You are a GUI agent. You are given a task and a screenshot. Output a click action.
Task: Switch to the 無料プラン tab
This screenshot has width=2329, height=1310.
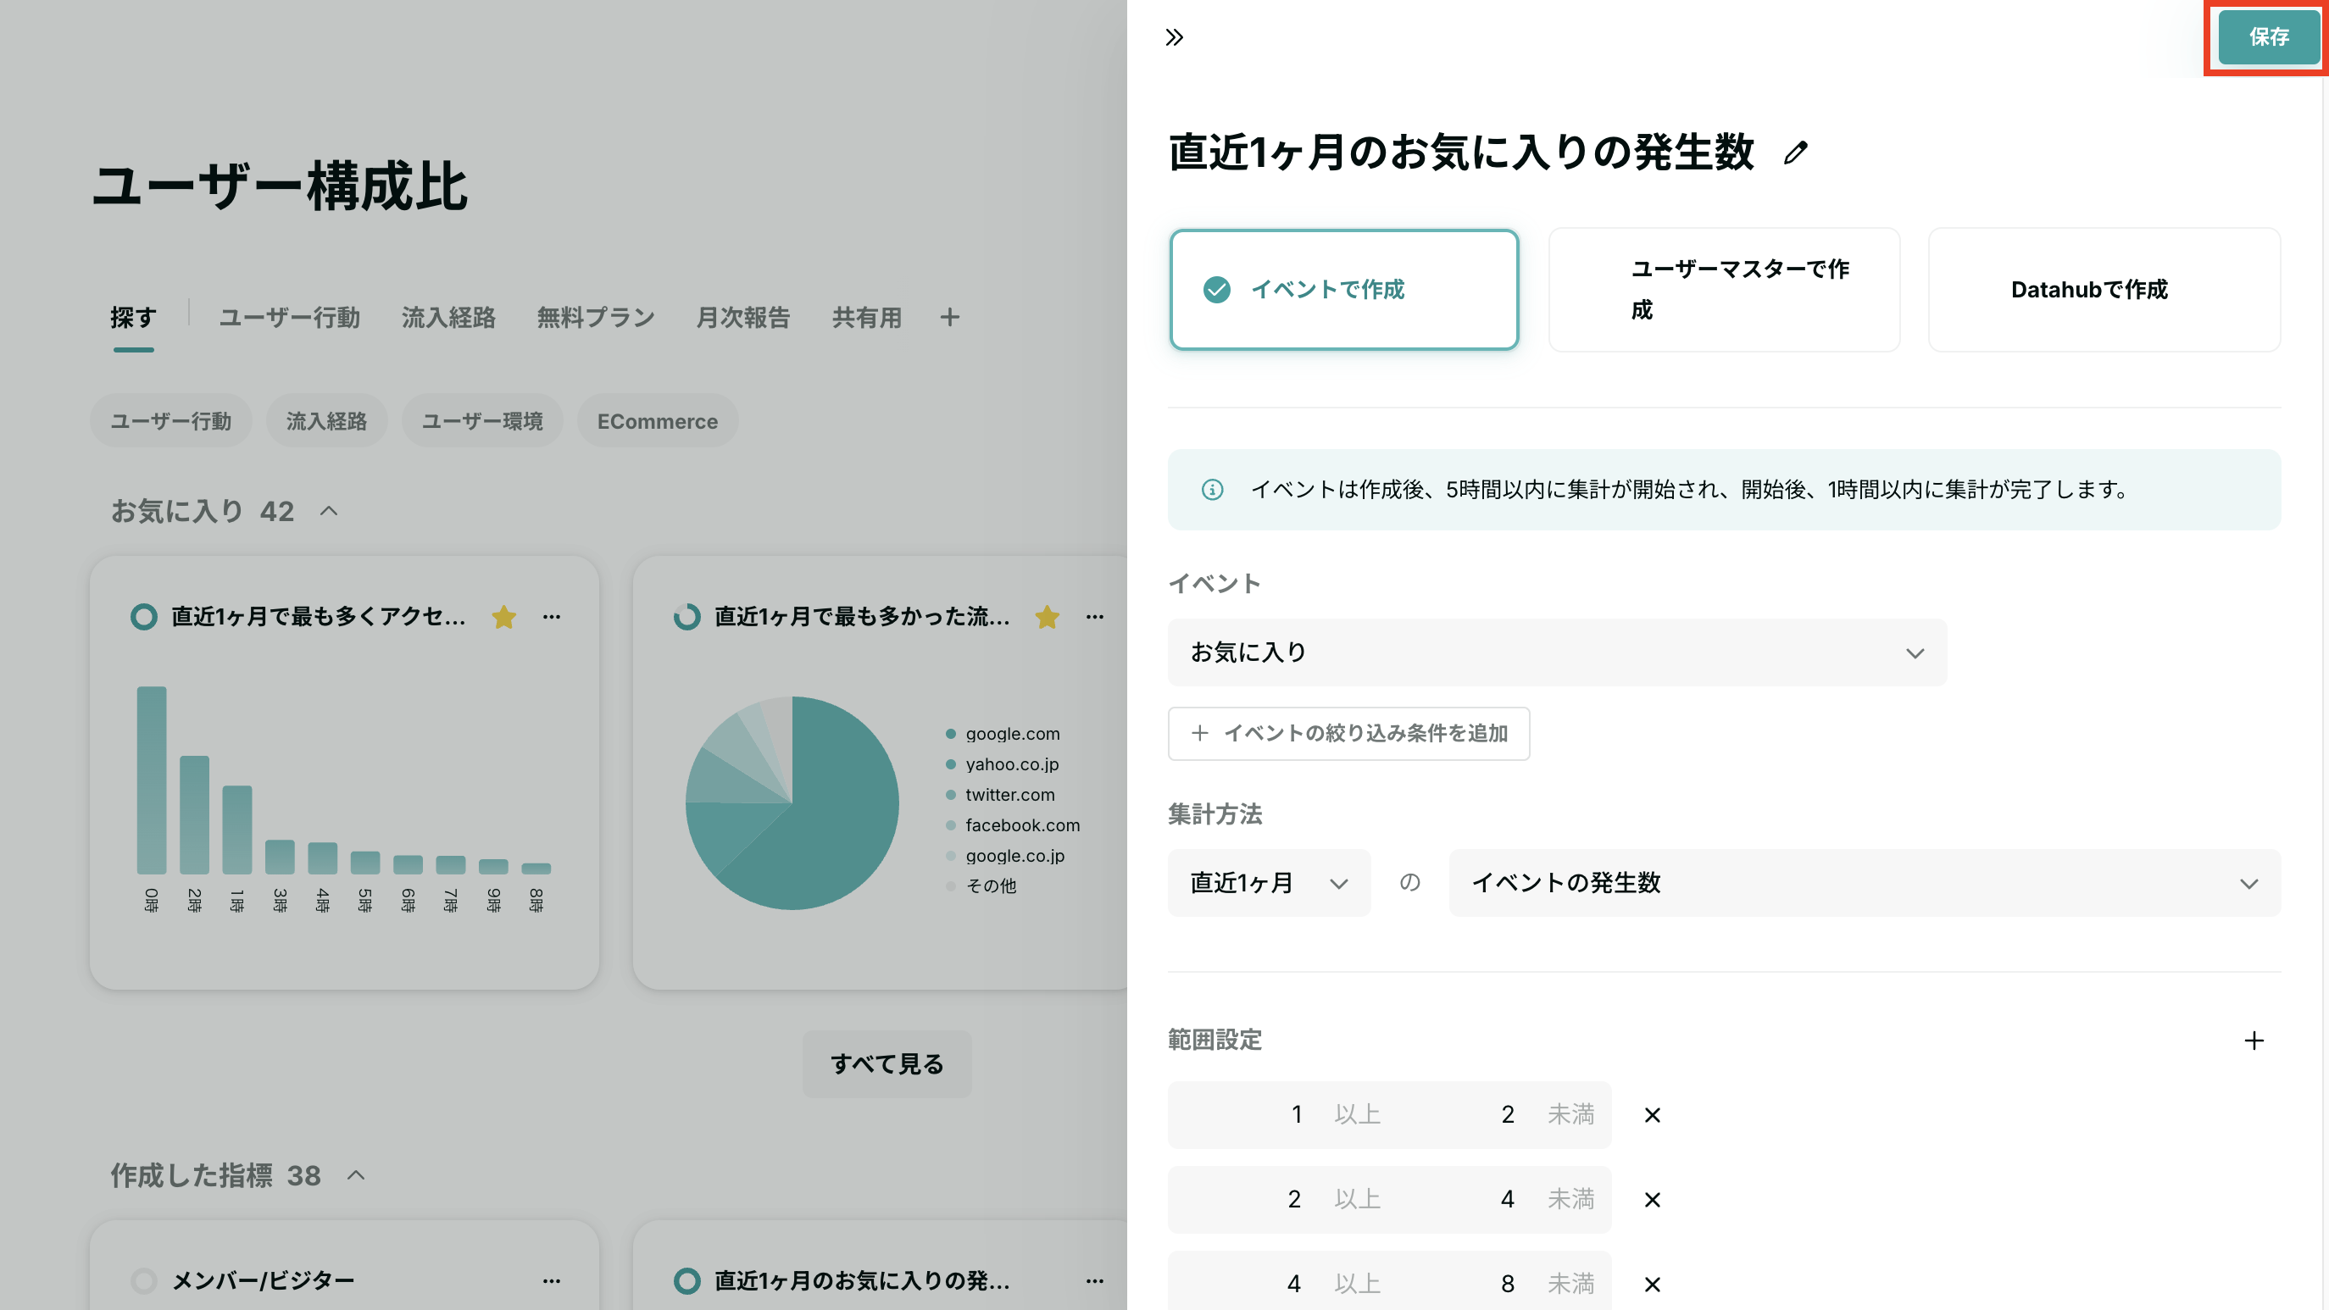[596, 319]
